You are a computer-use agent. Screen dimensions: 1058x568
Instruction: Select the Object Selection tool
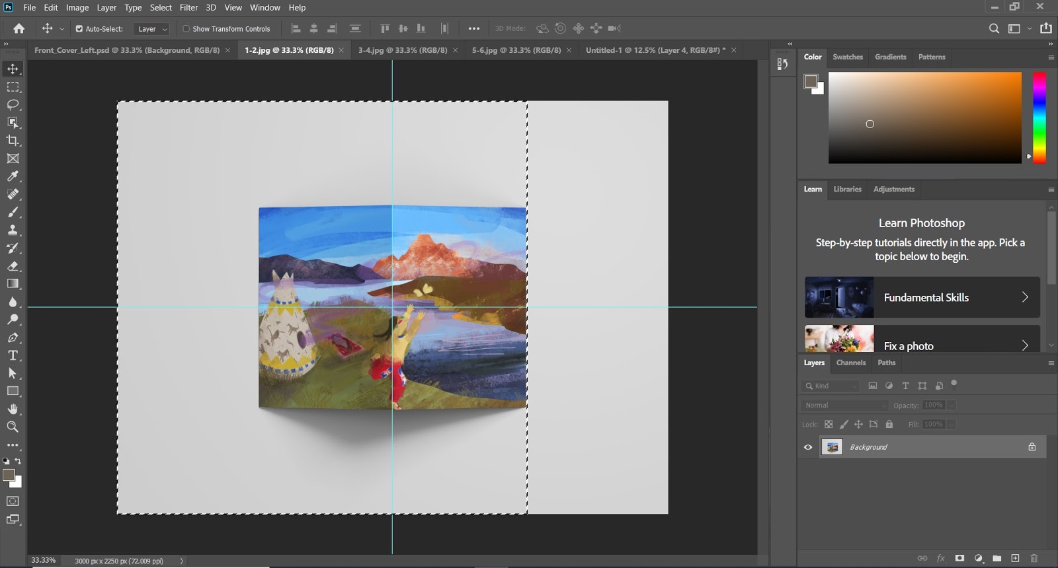(x=13, y=123)
